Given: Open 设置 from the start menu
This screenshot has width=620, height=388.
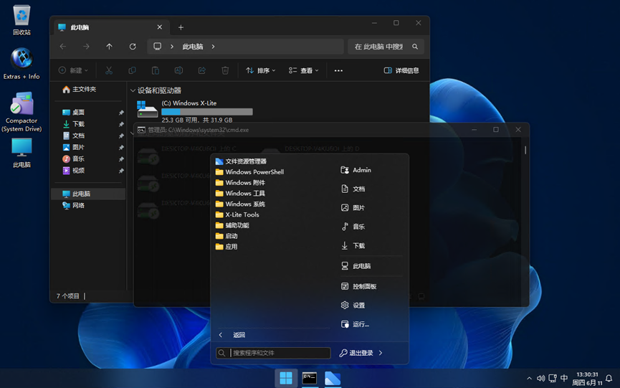Looking at the screenshot, I should 353,306.
